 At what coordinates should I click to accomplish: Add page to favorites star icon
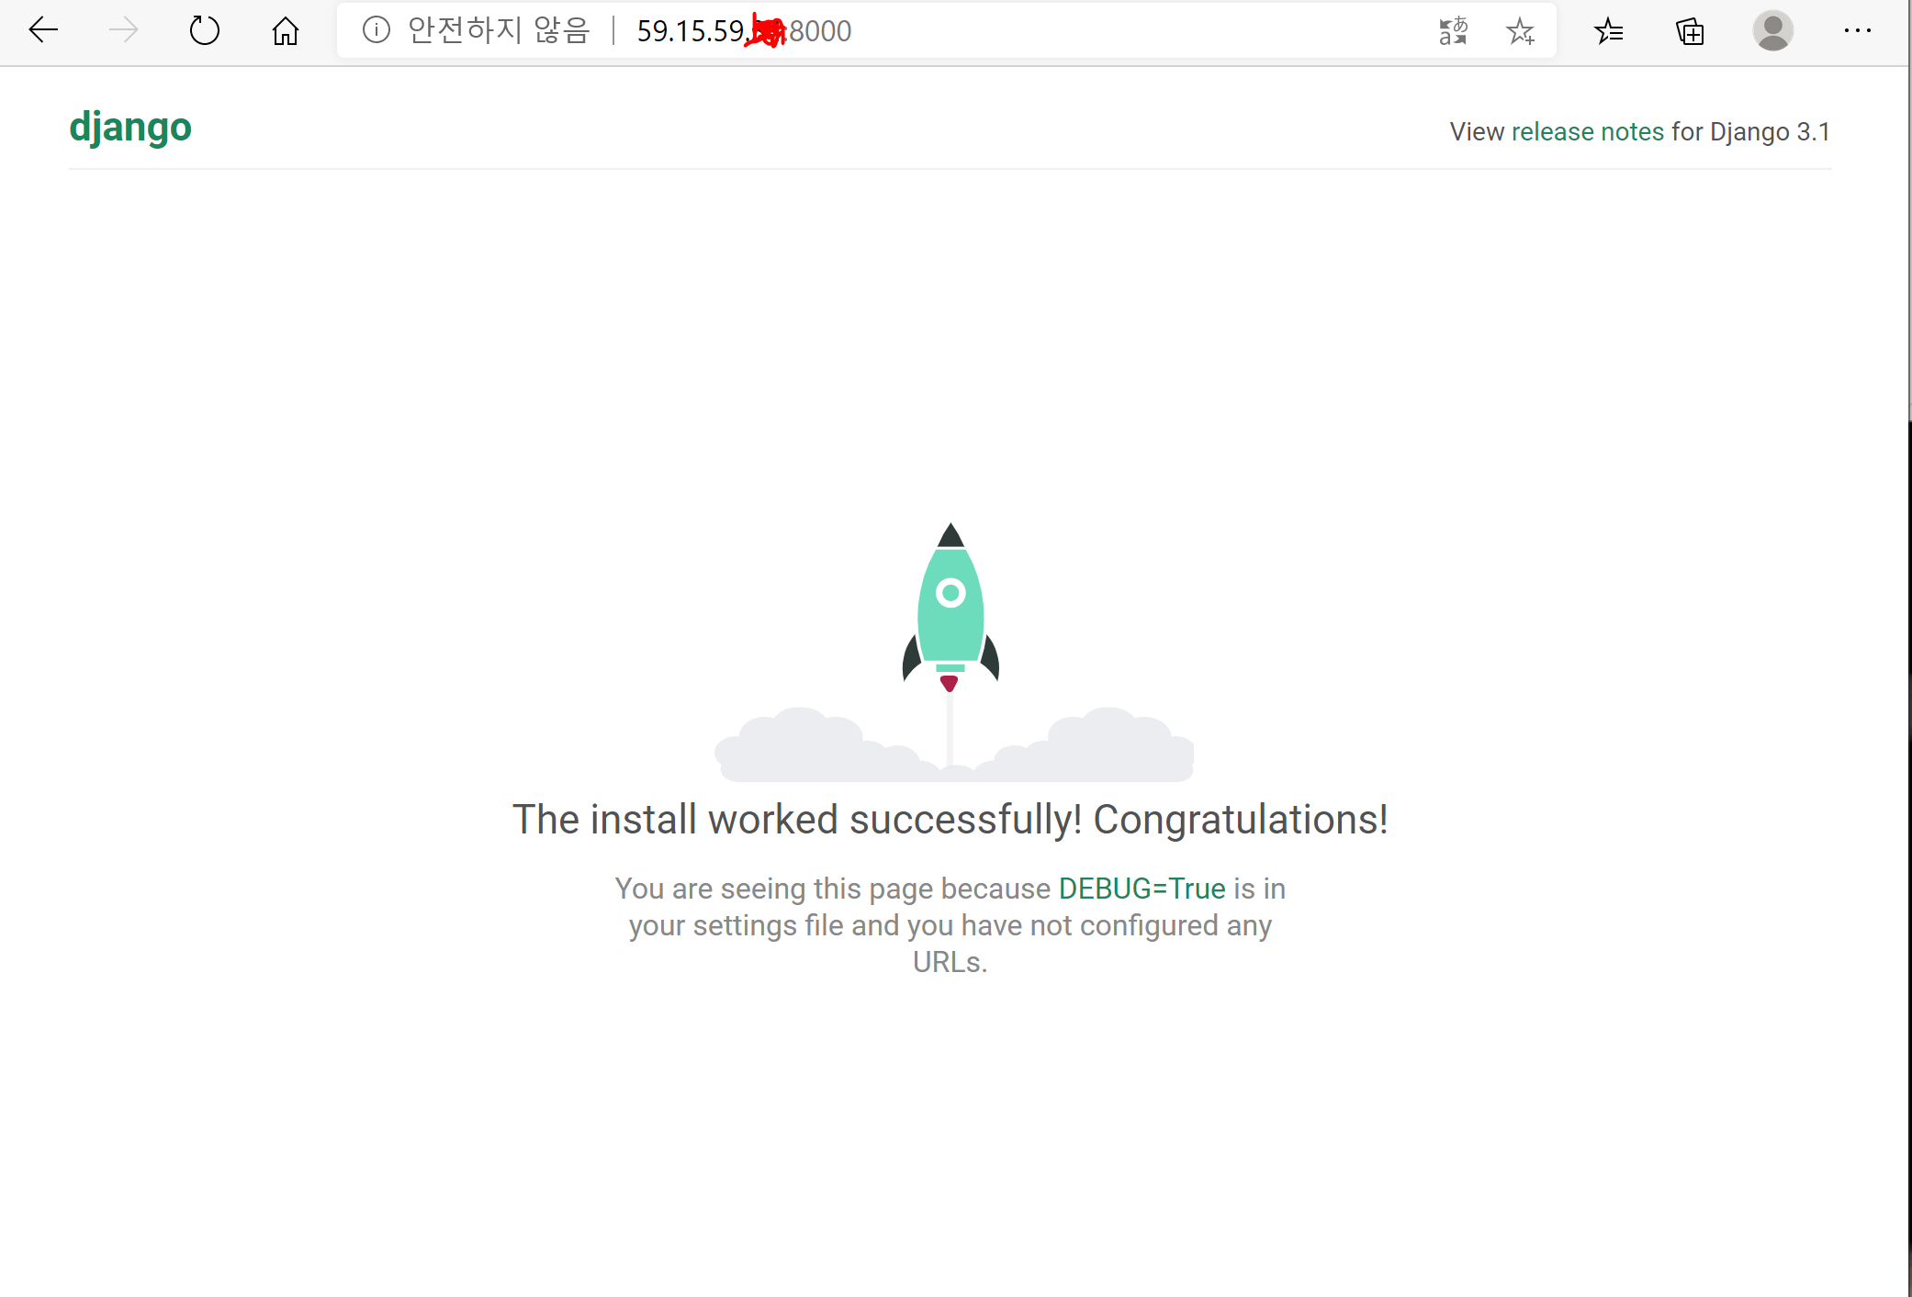(1520, 31)
